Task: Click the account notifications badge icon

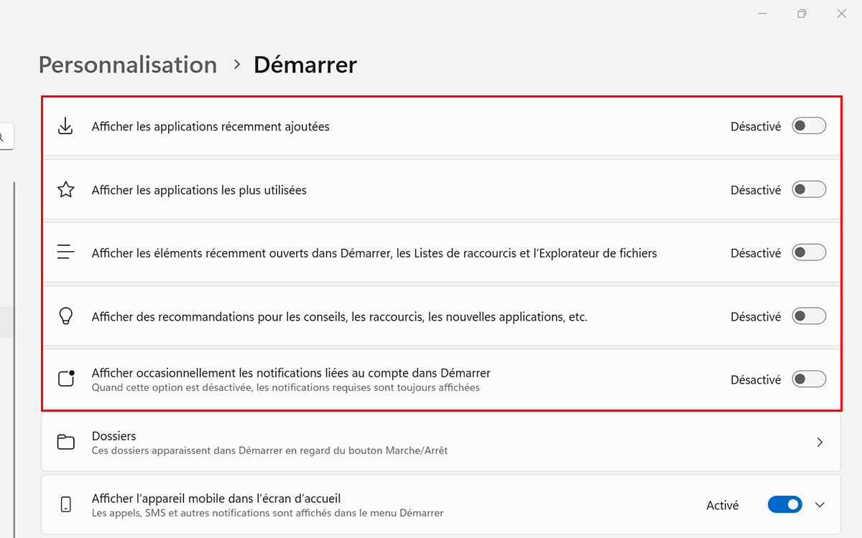Action: point(66,379)
